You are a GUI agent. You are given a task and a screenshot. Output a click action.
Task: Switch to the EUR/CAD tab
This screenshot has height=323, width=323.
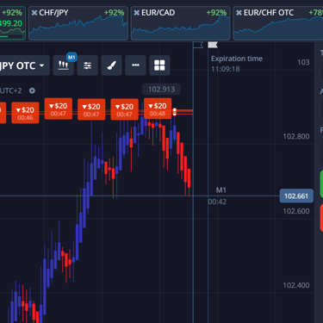coord(181,23)
